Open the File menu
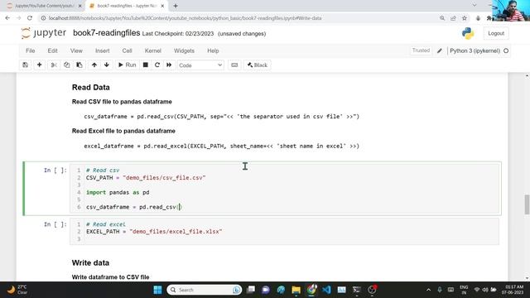 pos(30,50)
